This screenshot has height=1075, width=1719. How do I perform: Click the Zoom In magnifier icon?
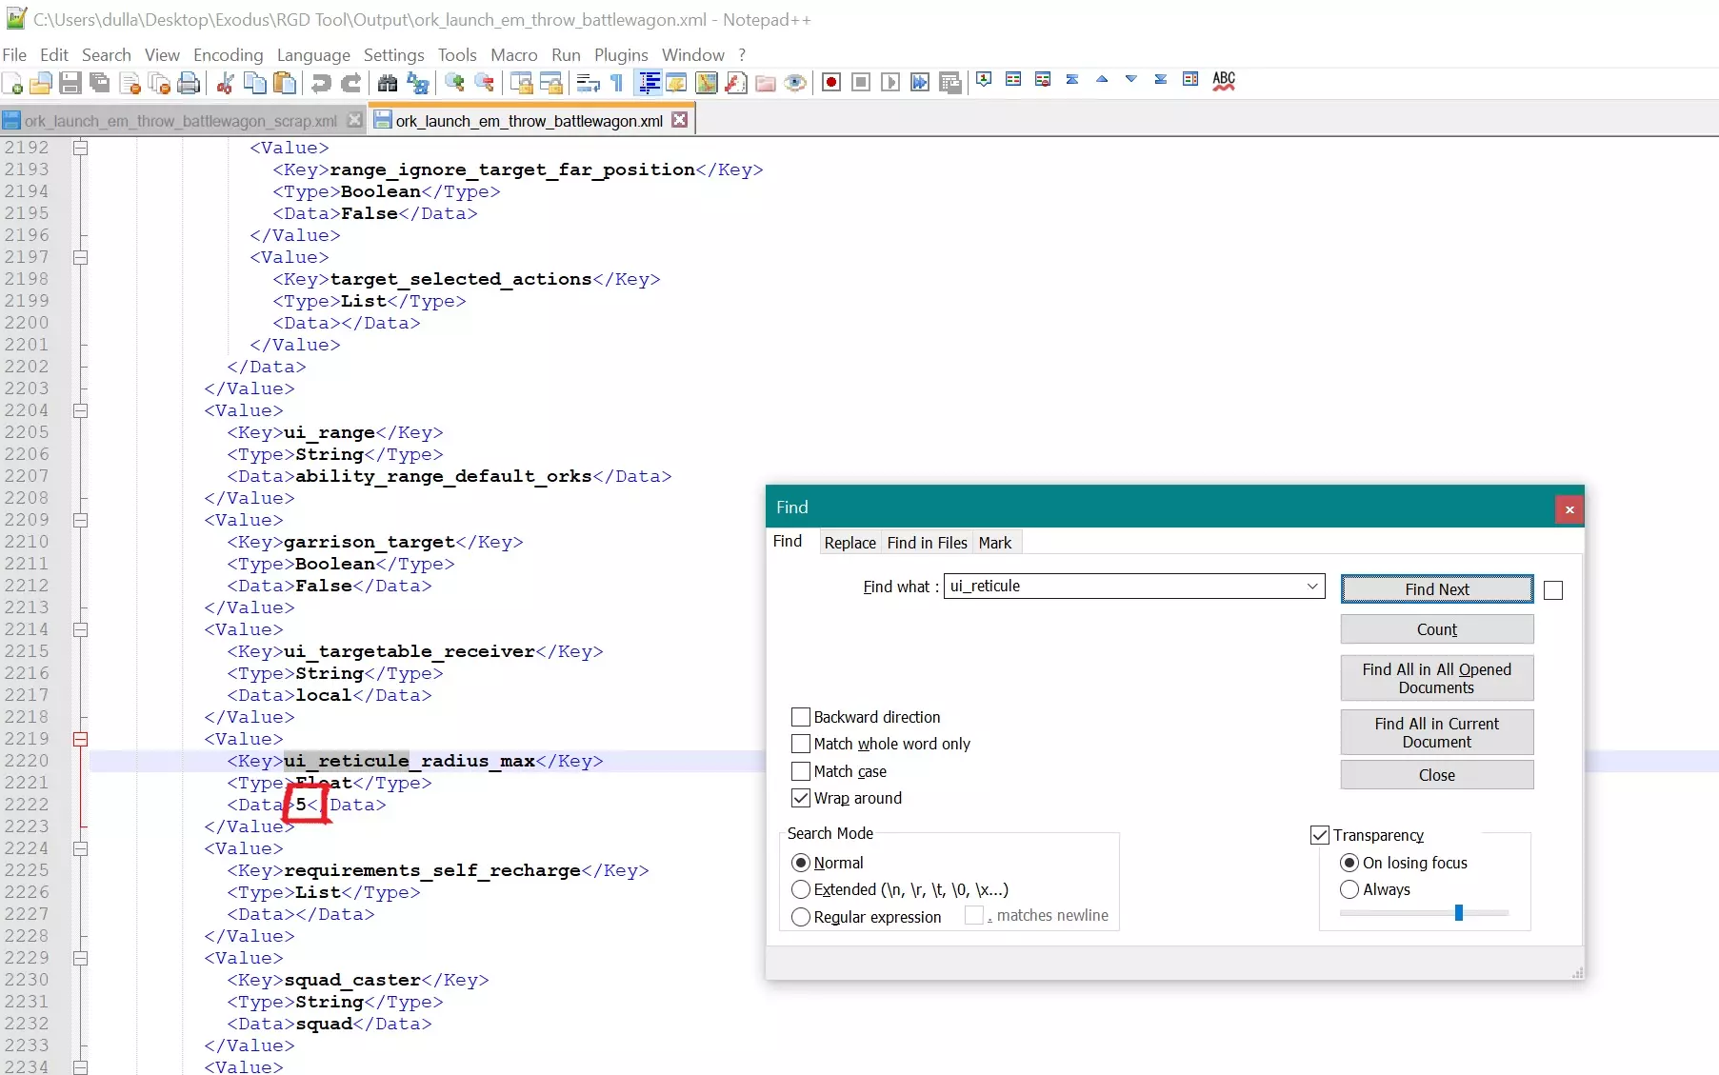click(454, 83)
